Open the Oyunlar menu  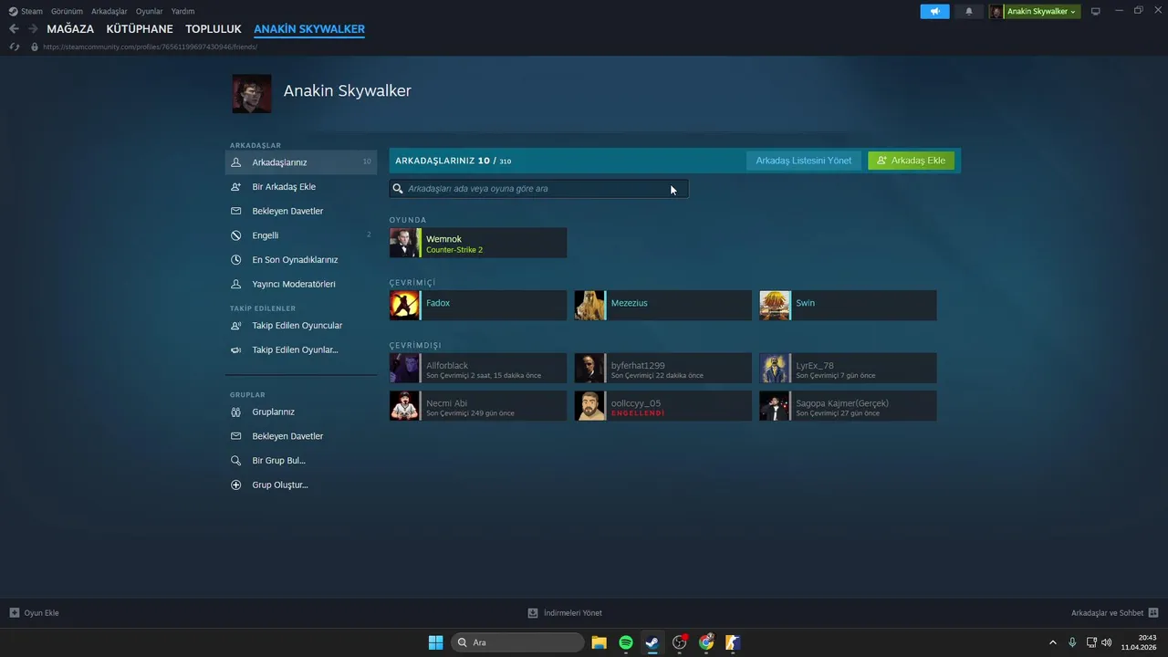point(149,11)
